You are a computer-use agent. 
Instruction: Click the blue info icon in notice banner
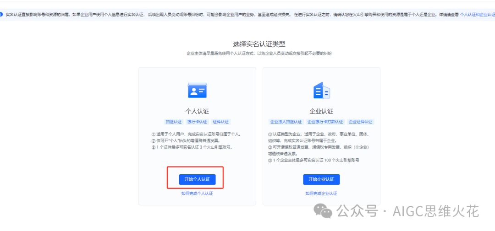(1, 15)
